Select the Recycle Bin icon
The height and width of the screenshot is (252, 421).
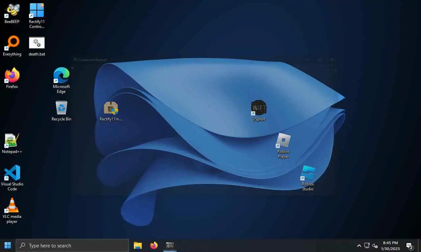tap(61, 111)
